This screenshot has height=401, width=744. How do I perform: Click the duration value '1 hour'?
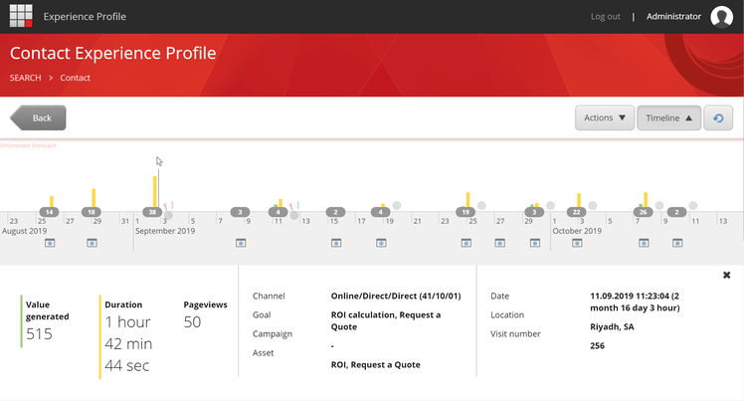pos(127,322)
